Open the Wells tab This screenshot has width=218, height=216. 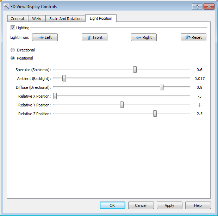click(37, 19)
